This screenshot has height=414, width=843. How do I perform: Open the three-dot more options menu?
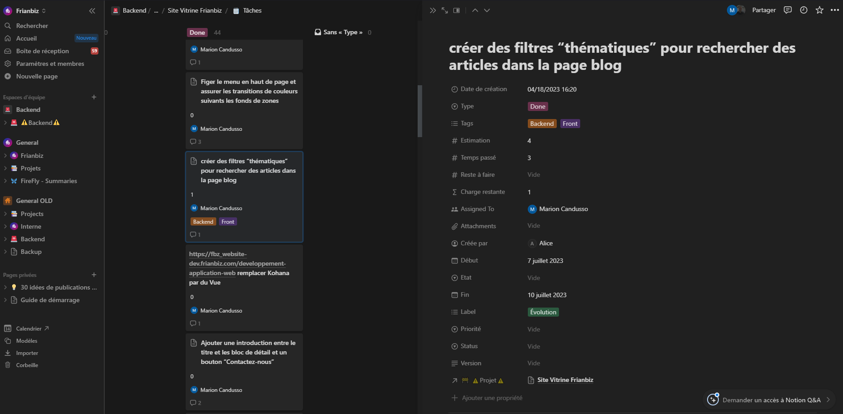click(834, 10)
